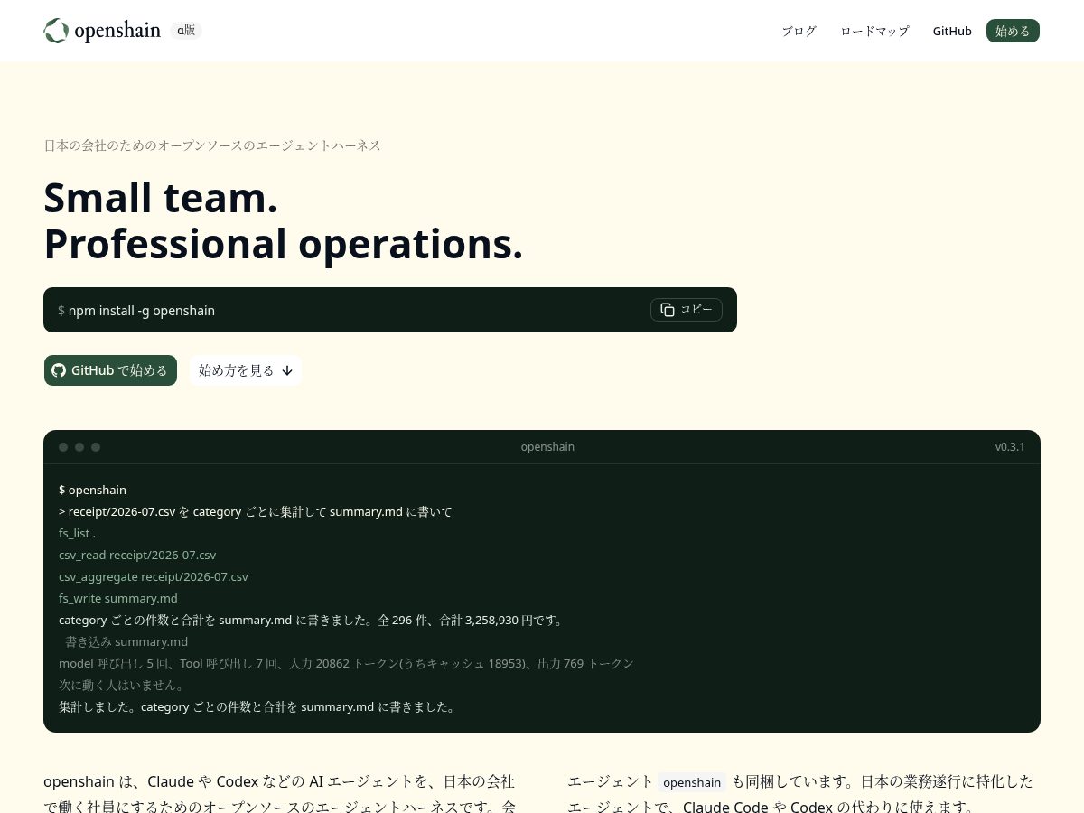Click the 'Small team.' heading
Viewport: 1084px width, 813px height.
(x=161, y=198)
